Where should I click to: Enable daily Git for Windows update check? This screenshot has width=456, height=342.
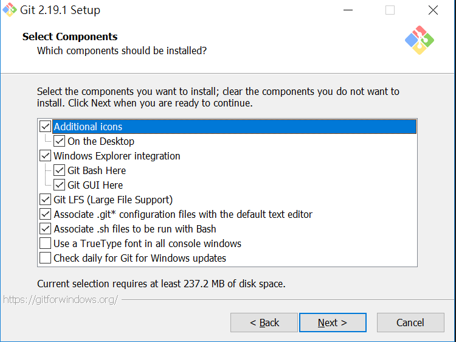[46, 258]
